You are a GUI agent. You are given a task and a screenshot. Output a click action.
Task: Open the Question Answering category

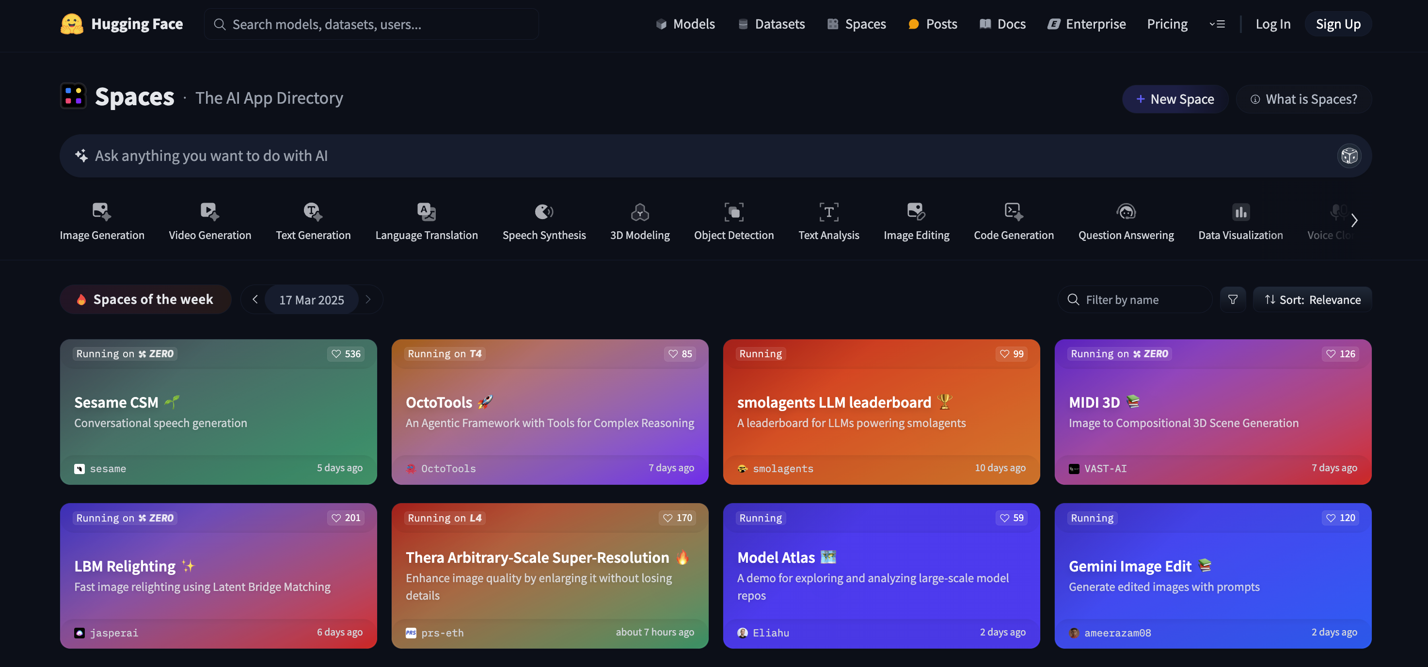coord(1126,222)
